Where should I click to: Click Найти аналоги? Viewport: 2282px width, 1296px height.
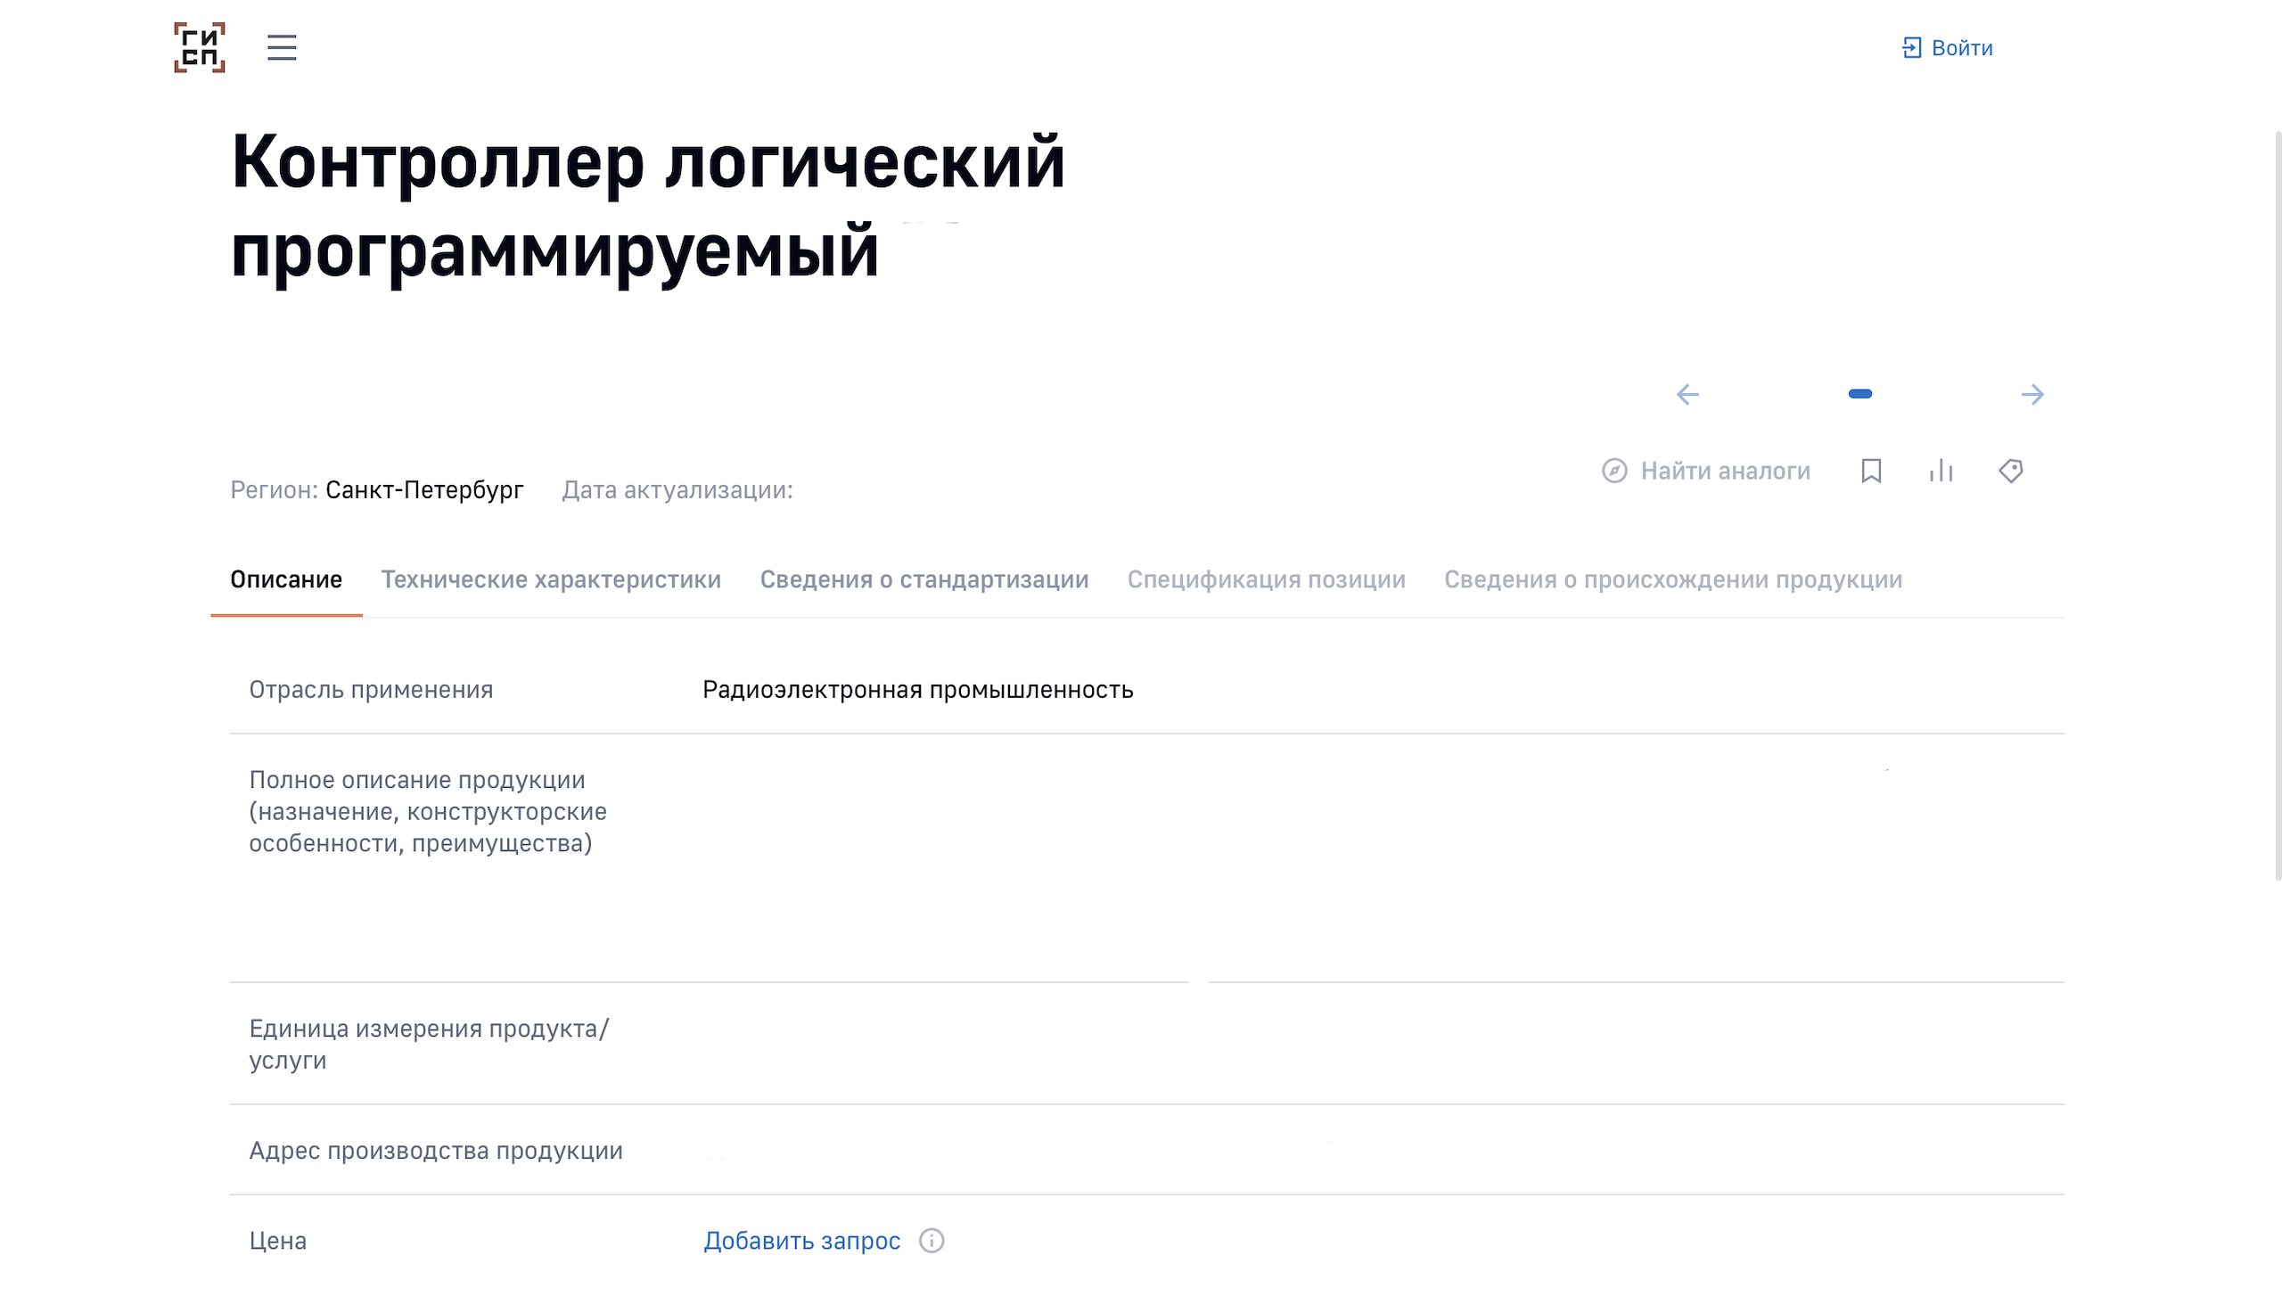coord(1724,471)
